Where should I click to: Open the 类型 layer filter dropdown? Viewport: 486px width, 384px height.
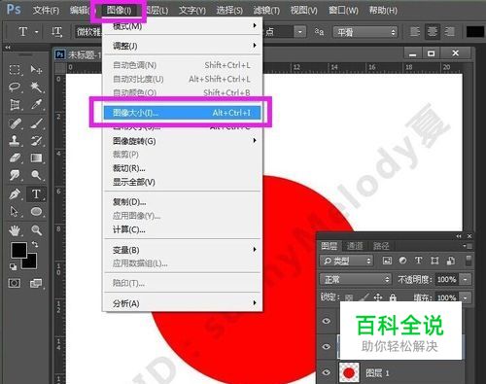click(346, 261)
